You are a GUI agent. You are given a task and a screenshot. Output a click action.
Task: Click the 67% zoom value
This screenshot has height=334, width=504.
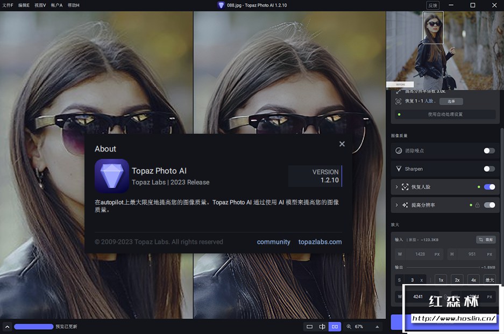(x=359, y=326)
